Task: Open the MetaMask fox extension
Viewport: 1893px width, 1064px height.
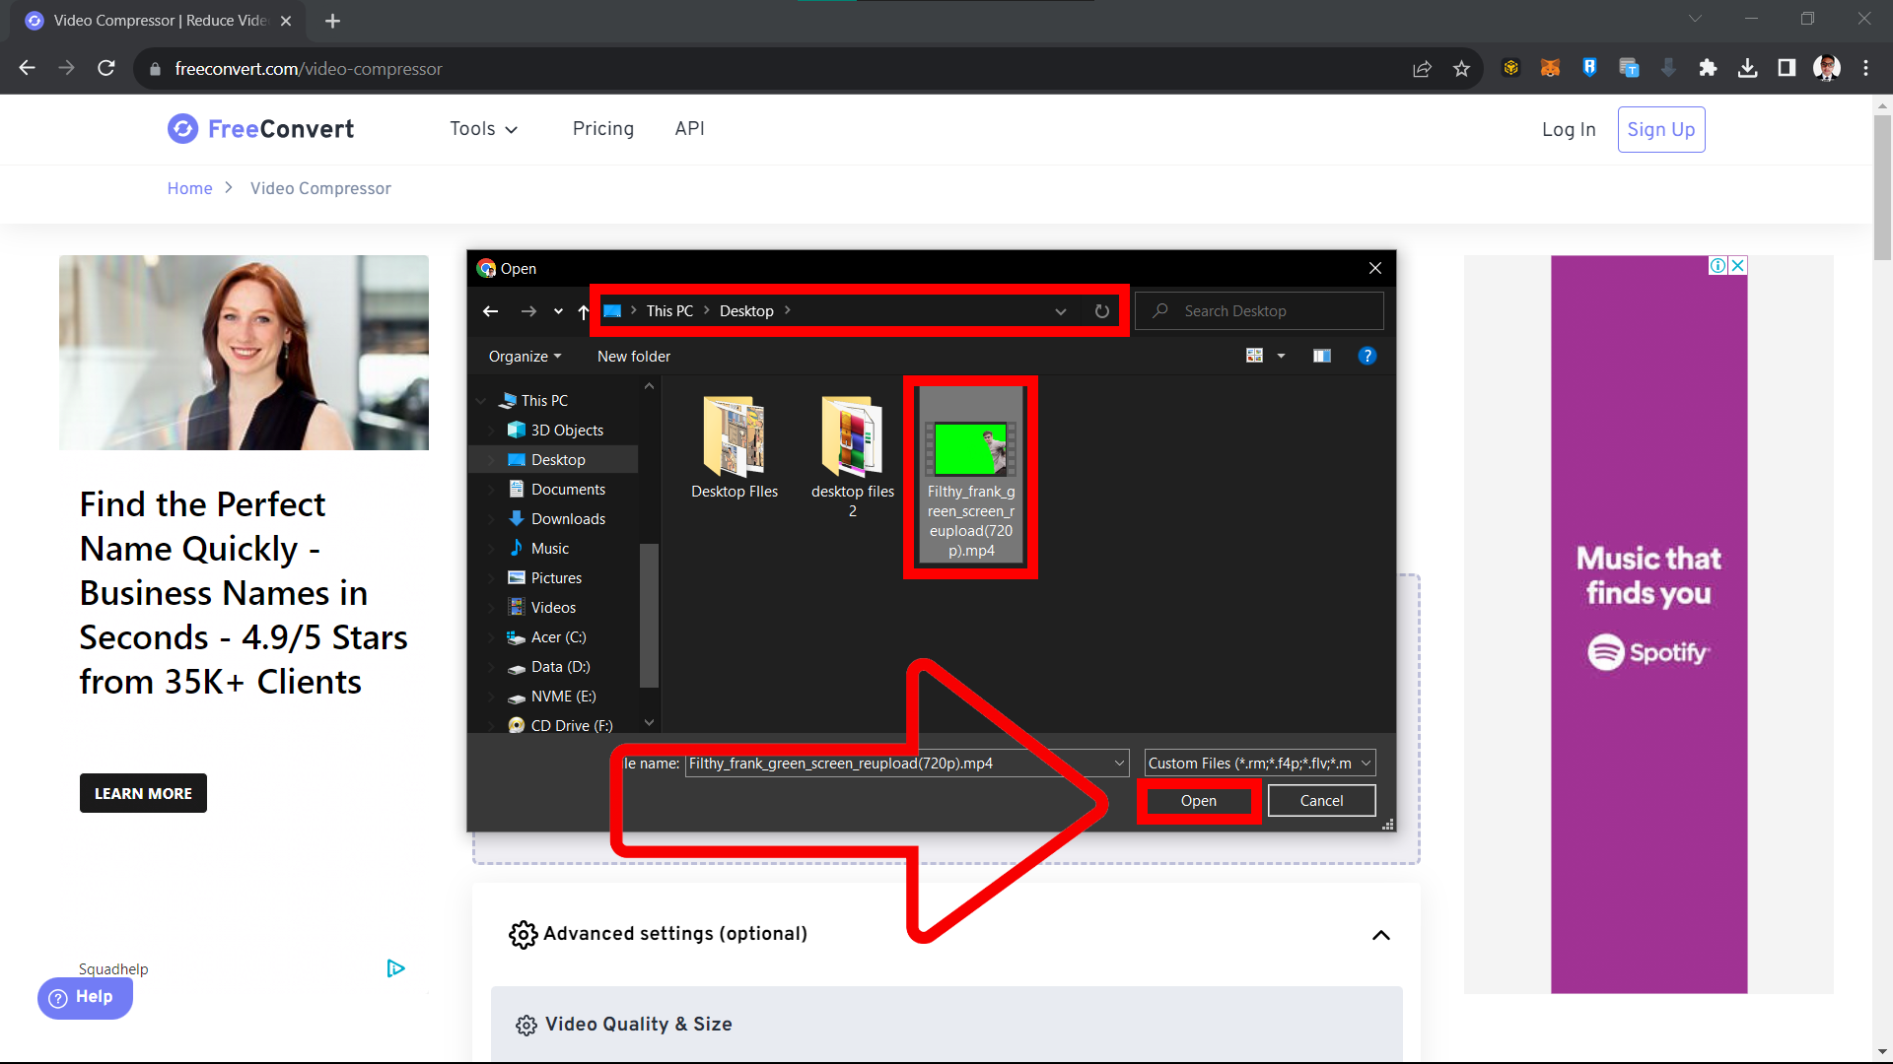Action: pyautogui.click(x=1550, y=68)
